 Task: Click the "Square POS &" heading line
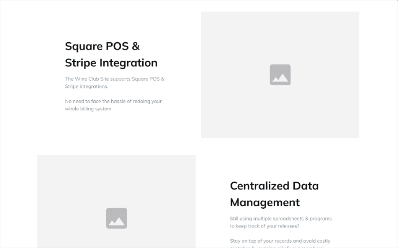coord(102,46)
